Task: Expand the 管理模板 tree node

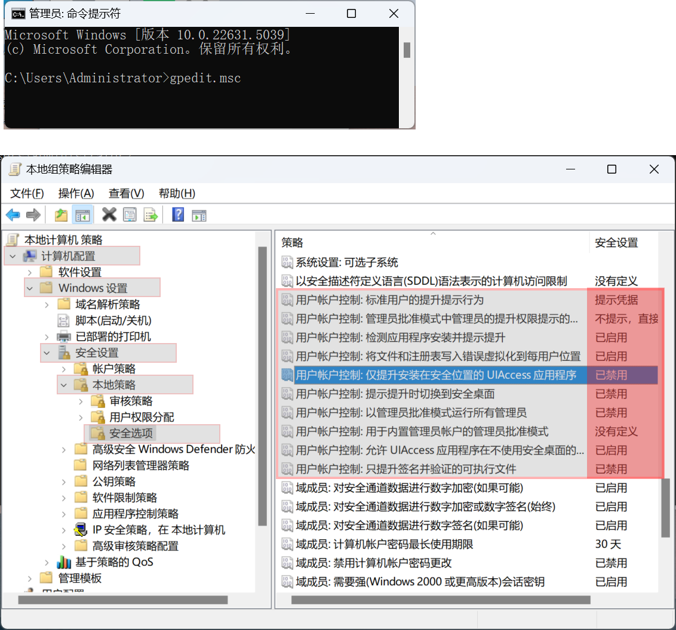Action: 29,578
